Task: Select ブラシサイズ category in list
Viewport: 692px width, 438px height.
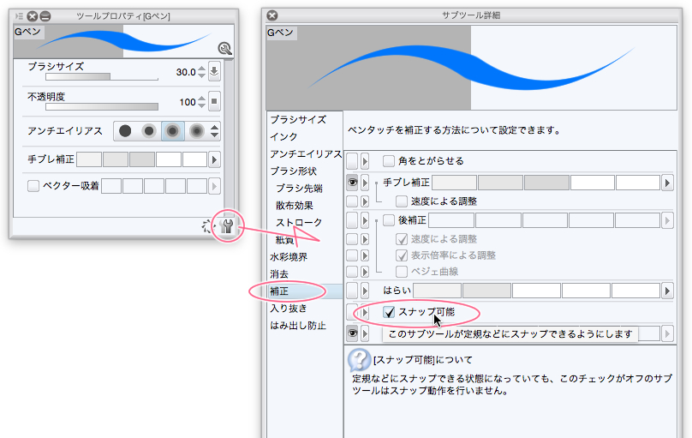Action: (x=298, y=120)
